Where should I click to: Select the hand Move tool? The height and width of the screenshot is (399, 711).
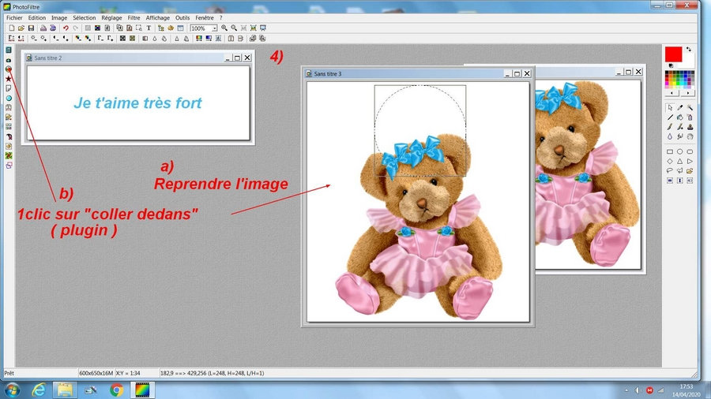(x=690, y=136)
